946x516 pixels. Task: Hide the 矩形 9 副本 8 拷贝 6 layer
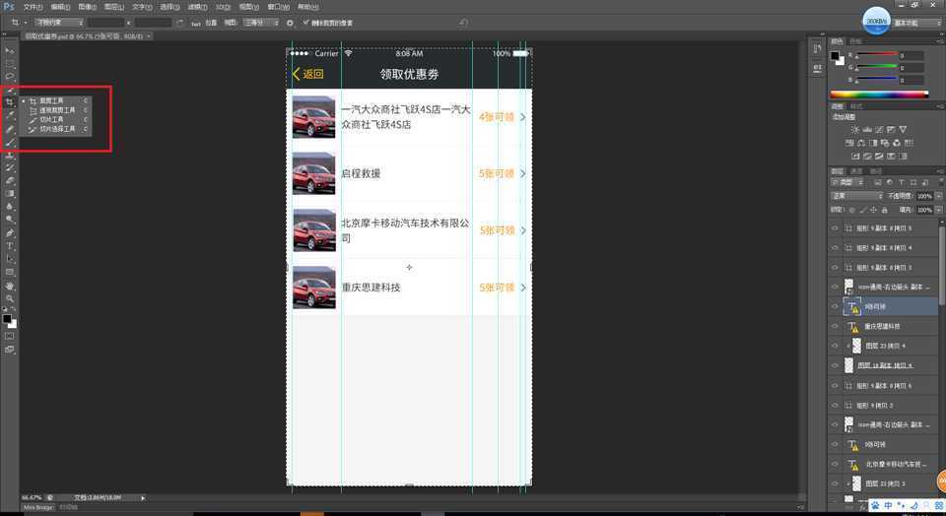835,385
